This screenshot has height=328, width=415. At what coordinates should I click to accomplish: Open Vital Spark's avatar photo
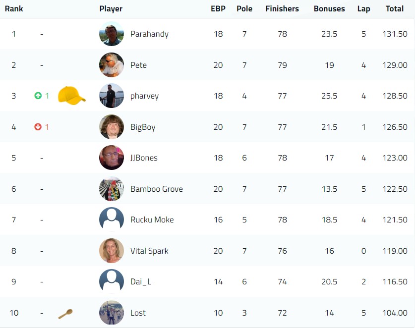click(x=112, y=251)
